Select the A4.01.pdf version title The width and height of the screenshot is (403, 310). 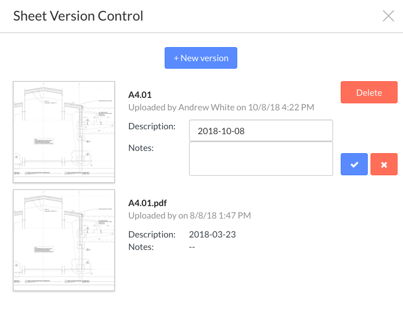(x=147, y=203)
